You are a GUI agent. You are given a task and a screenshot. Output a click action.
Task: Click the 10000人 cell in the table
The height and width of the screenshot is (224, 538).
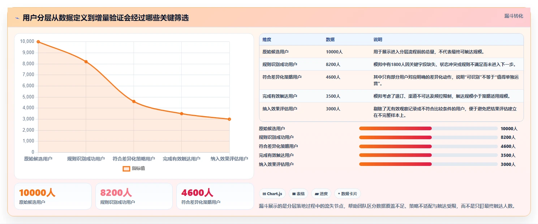334,52
